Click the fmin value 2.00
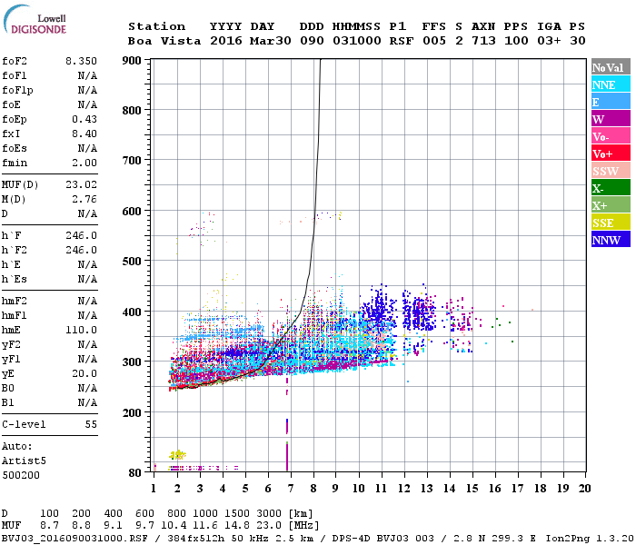Image resolution: width=636 pixels, height=545 pixels. tap(84, 163)
